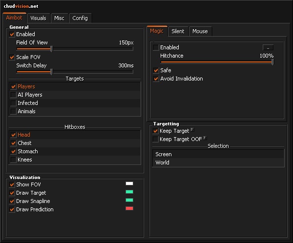Toggle the Draw Snapline checkbox

tap(12, 201)
